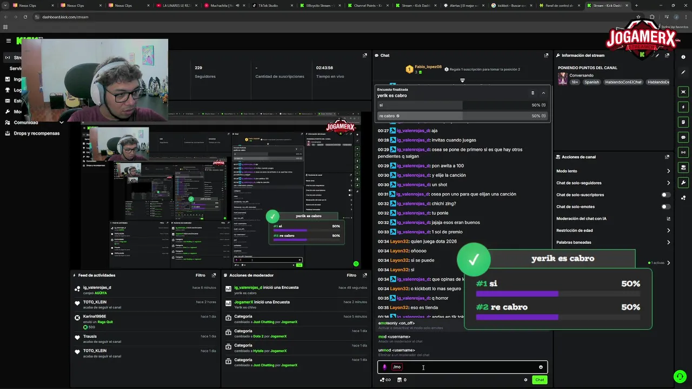Bookmark this page with star icon
This screenshot has height=389, width=692.
[638, 17]
